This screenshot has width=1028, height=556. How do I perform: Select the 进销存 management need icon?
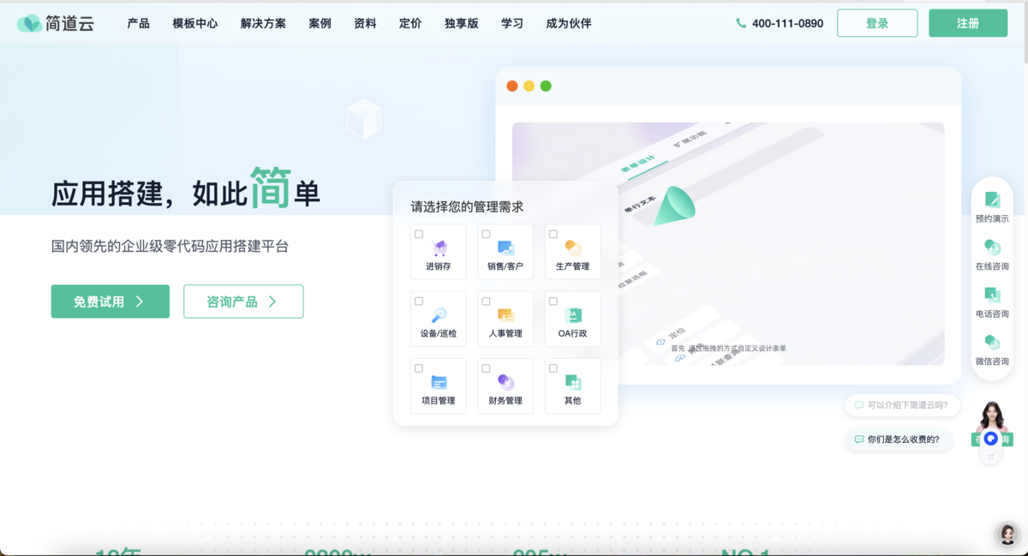coord(438,247)
